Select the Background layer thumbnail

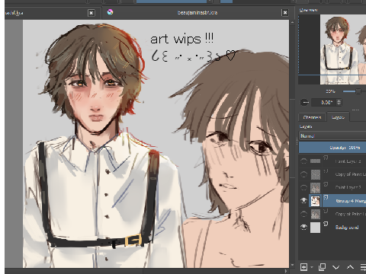315,227
